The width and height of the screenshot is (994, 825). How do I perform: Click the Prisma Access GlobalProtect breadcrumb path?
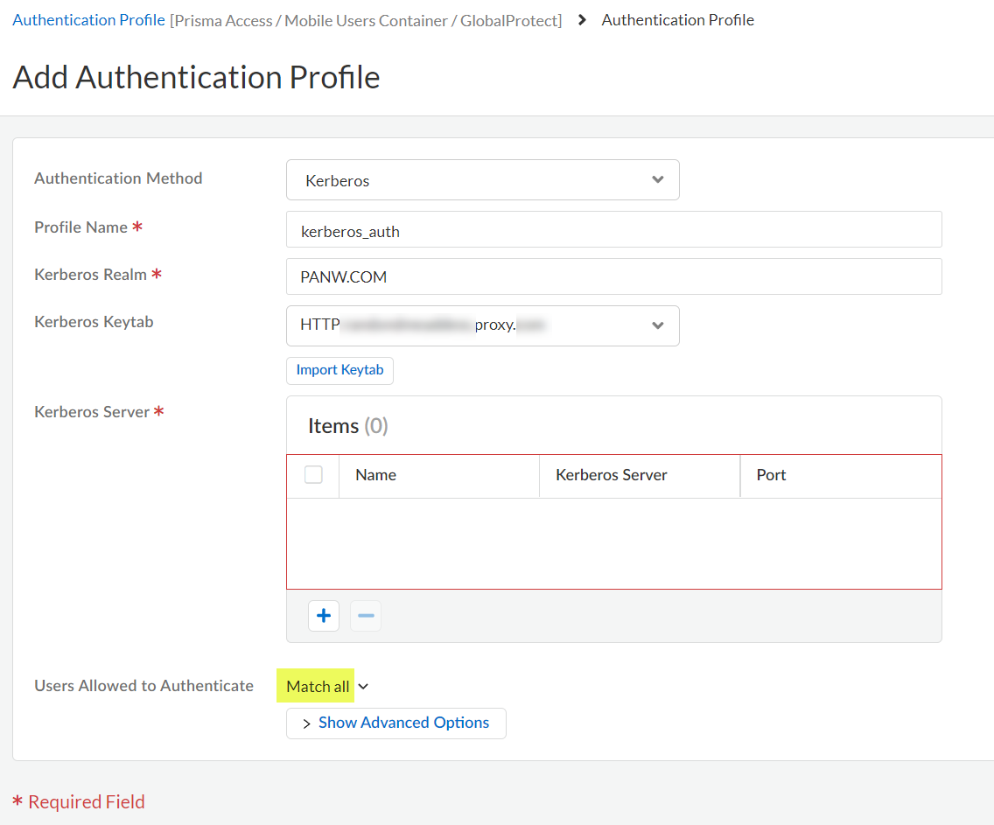point(366,20)
